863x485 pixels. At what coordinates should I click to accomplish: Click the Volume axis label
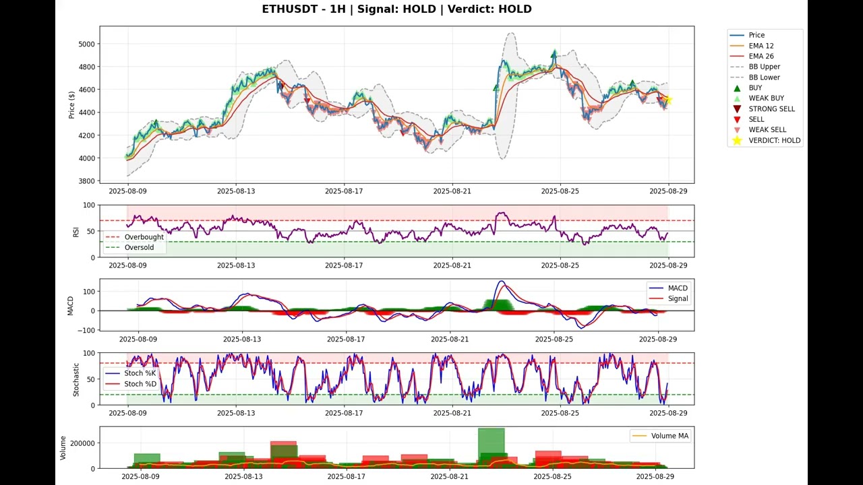coord(63,448)
